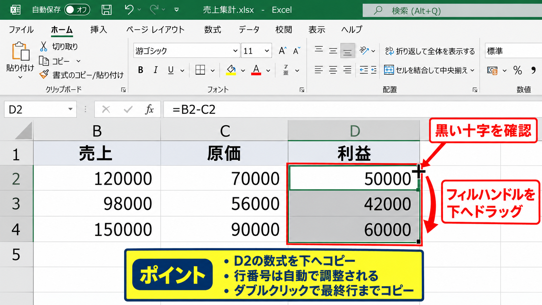Select bottom vertical alignment icon
Screen dimensions: 542x305
(x=347, y=51)
